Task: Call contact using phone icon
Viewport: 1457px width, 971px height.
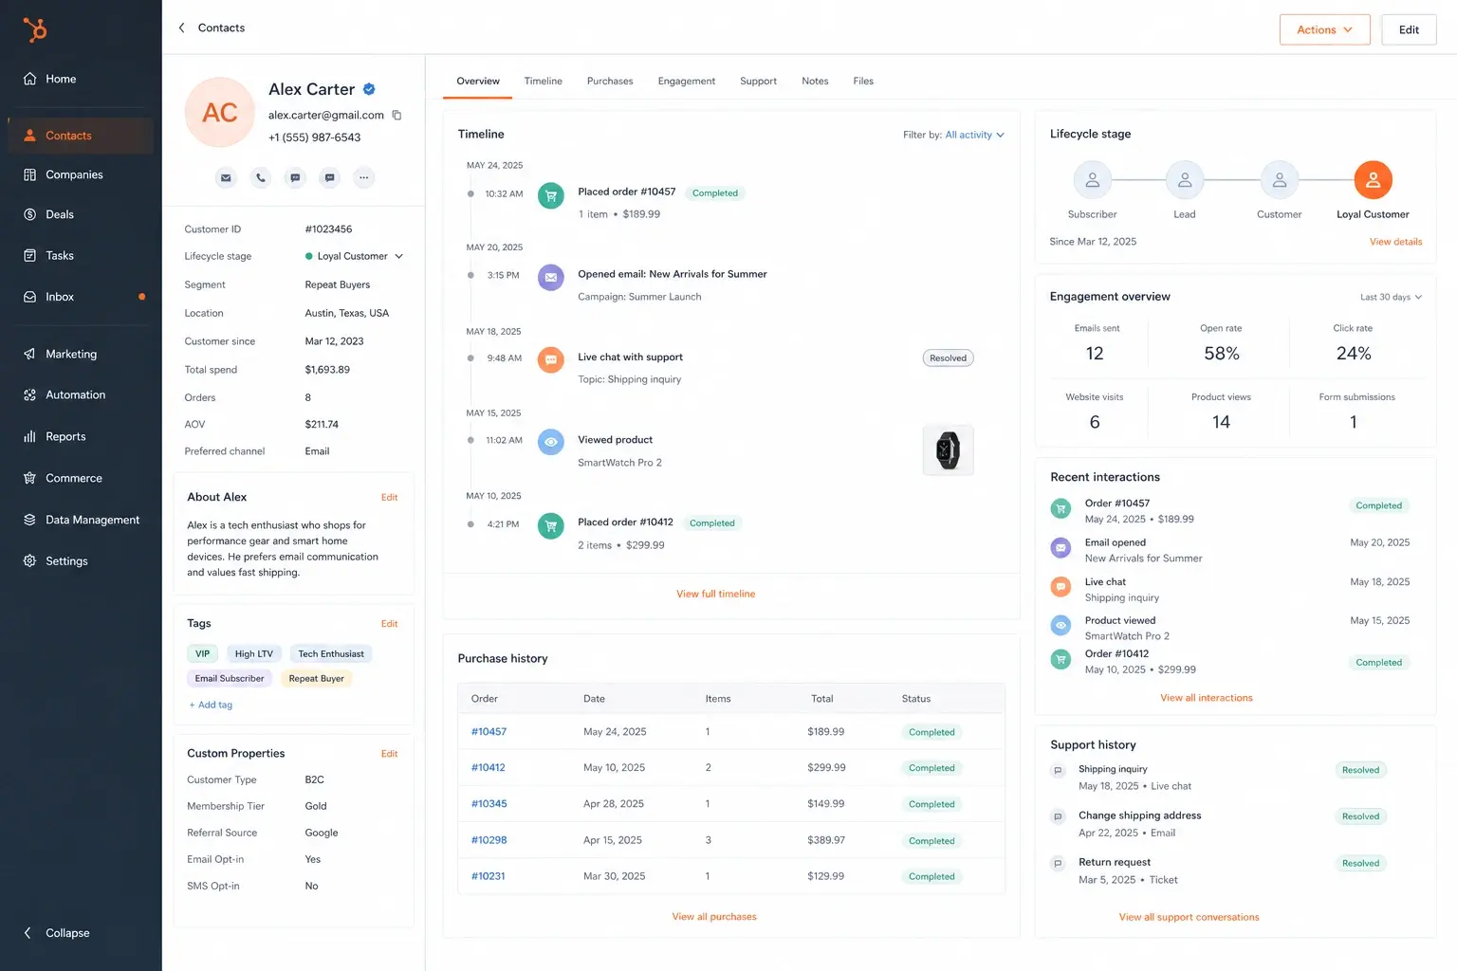Action: coord(261,177)
